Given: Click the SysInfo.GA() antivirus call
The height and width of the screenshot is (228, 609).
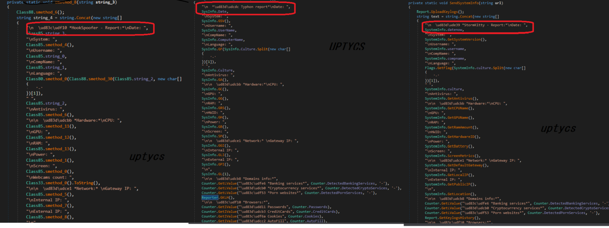Looking at the screenshot, I should coord(215,80).
